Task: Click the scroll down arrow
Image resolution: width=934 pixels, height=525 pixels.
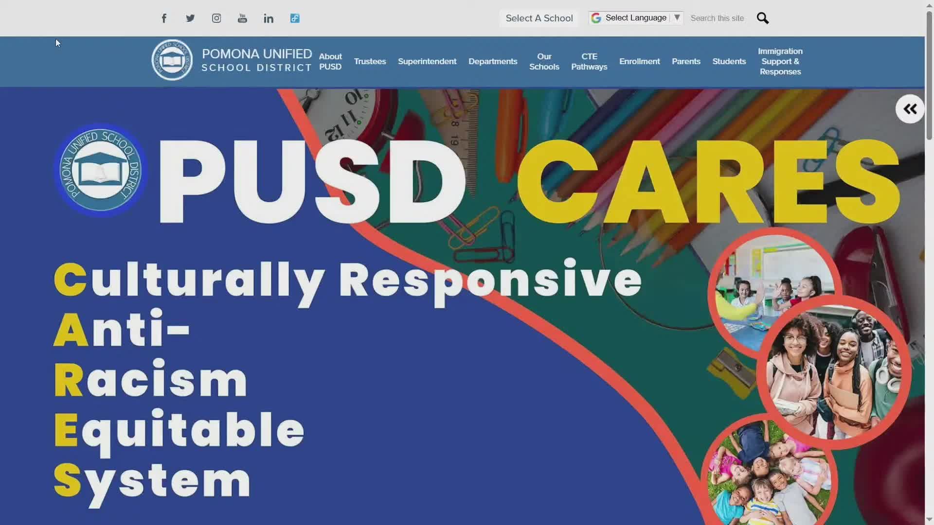Action: click(x=929, y=520)
